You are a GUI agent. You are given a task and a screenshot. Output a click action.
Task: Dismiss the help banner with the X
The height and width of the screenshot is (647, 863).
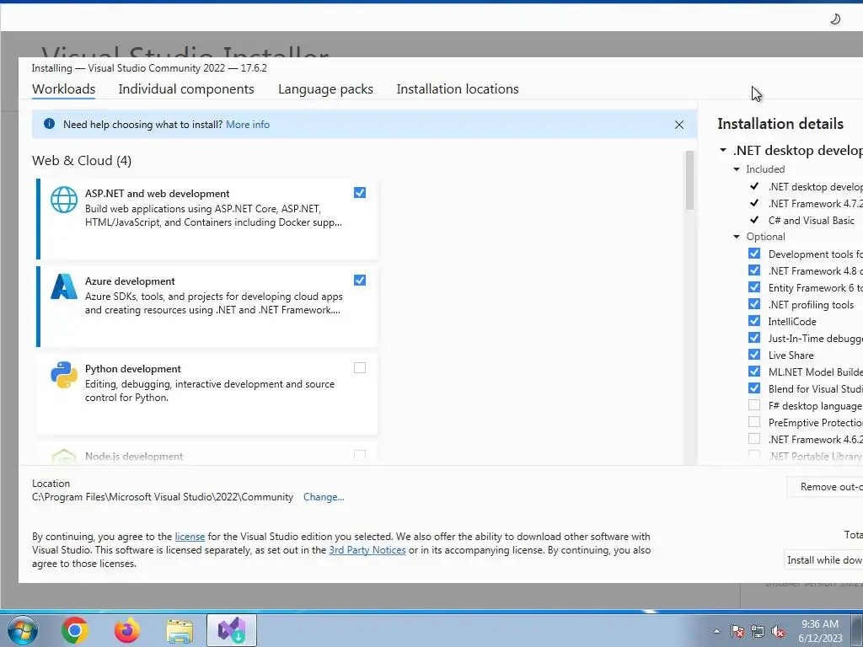pyautogui.click(x=679, y=125)
